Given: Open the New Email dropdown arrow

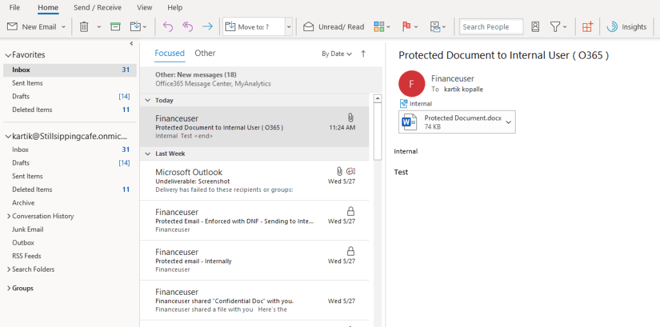Looking at the screenshot, I should pos(64,27).
